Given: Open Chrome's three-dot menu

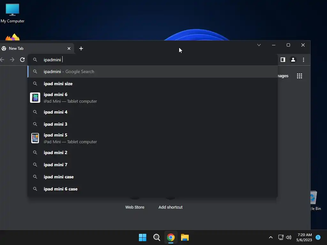Looking at the screenshot, I should [303, 60].
